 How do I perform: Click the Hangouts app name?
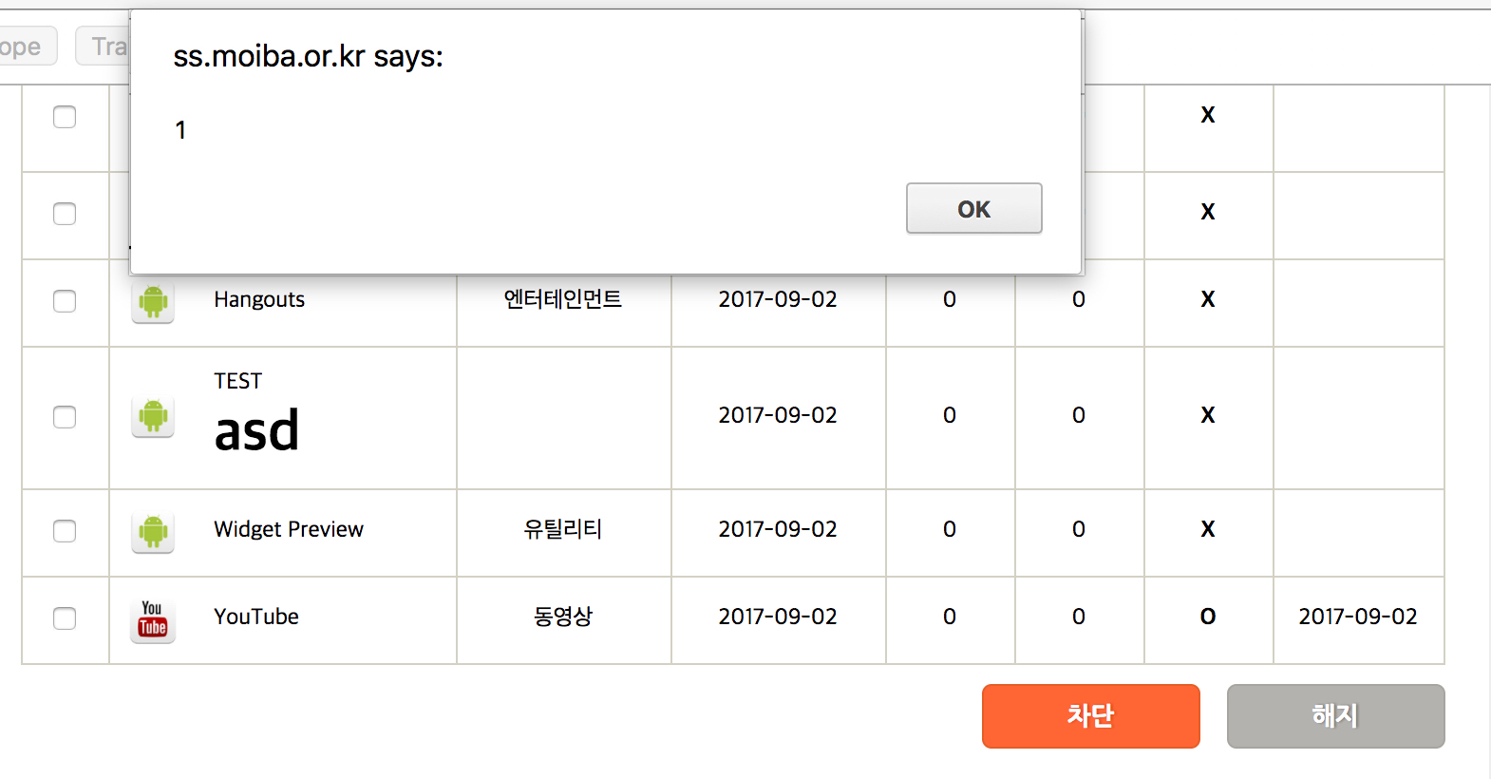pos(259,300)
